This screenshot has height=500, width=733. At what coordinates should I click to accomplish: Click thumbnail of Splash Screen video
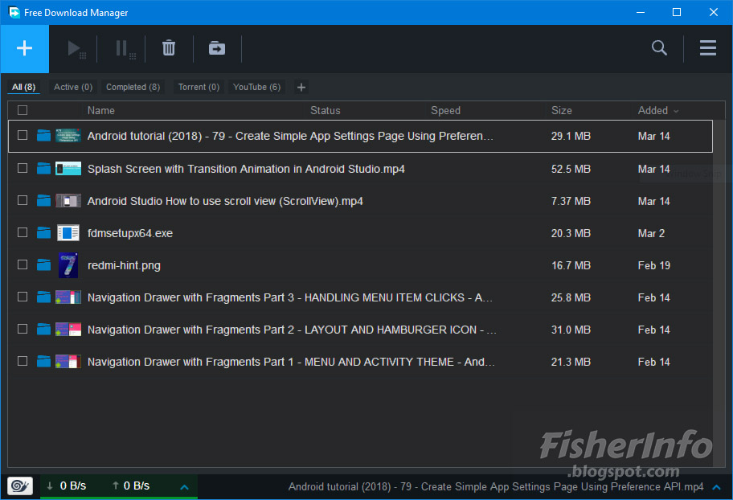pos(68,168)
